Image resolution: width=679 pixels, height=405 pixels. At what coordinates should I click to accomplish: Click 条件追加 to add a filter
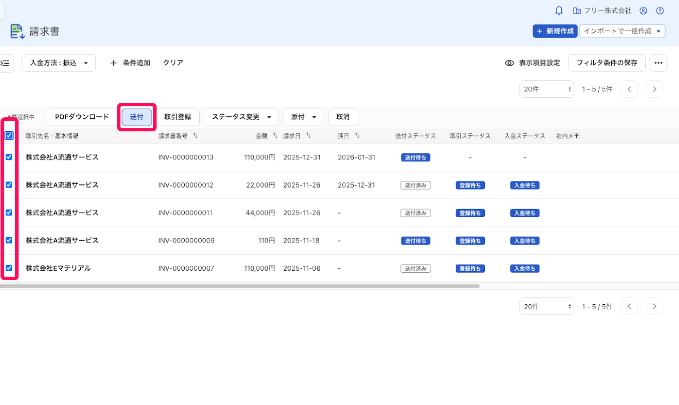[130, 63]
